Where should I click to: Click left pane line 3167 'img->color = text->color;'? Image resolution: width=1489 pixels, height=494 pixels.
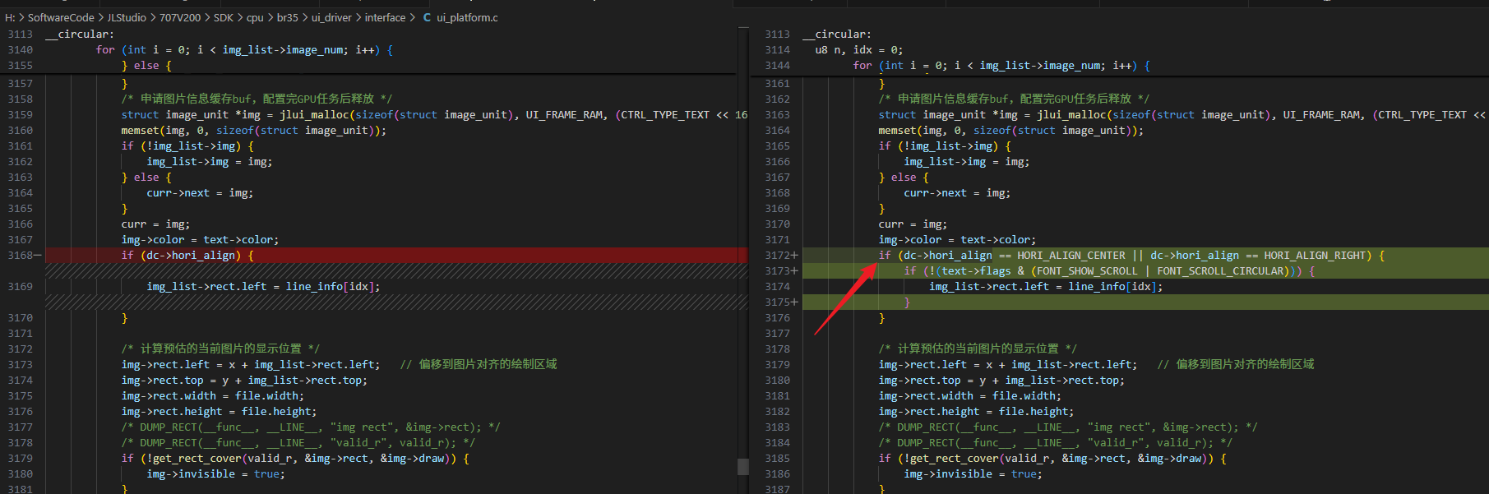pyautogui.click(x=200, y=239)
